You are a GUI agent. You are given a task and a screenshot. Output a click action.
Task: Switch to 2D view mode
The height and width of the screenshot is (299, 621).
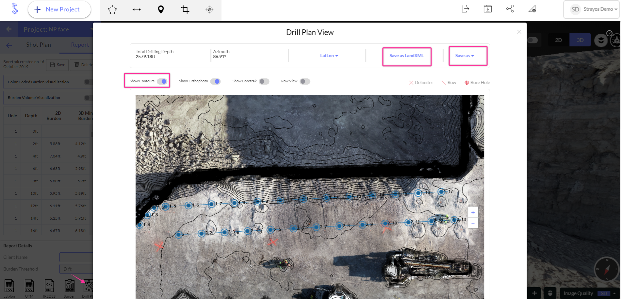pyautogui.click(x=559, y=40)
